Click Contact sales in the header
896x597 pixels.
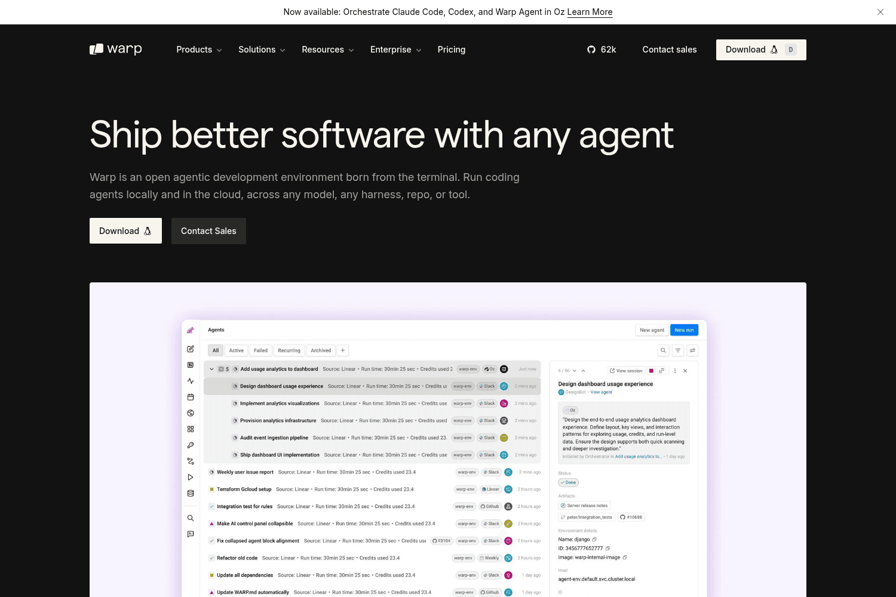[x=670, y=50]
